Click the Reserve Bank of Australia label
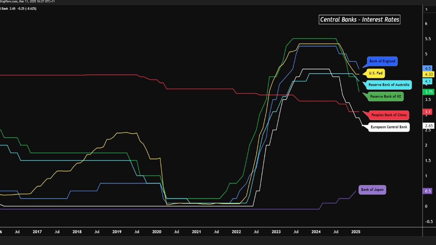The image size is (436, 245). (x=389, y=85)
